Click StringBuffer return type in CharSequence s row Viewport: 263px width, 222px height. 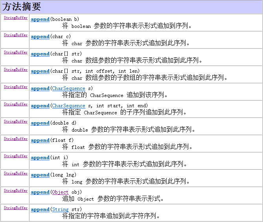(x=16, y=87)
